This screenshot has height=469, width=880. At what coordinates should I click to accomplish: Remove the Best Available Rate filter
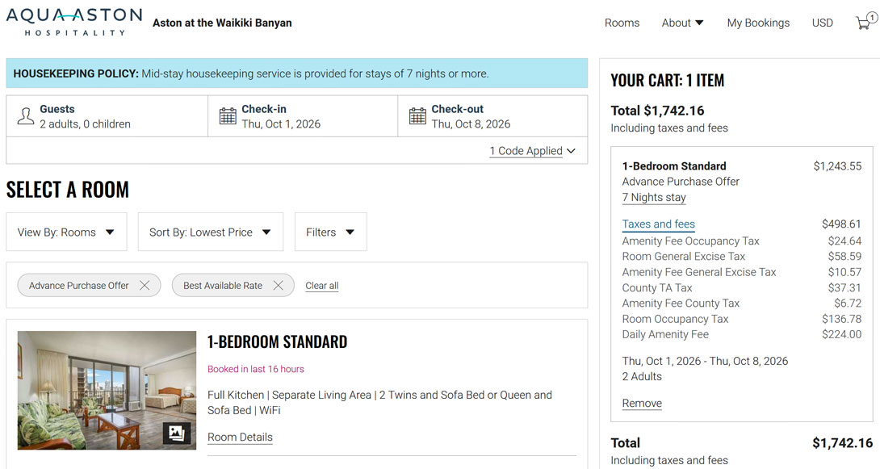[x=278, y=285]
